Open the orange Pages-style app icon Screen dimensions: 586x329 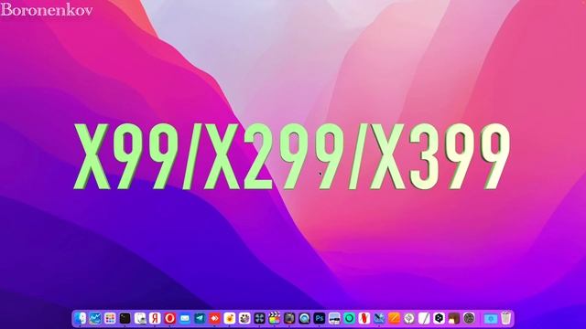tap(394, 318)
